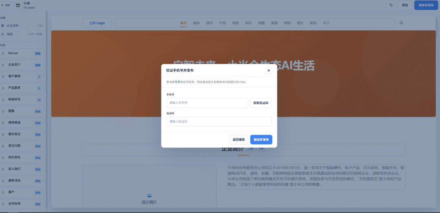Select the 关于 navigation tab

pyautogui.click(x=326, y=23)
